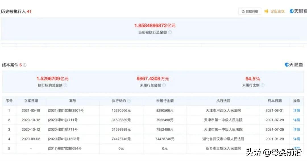This screenshot has height=161, width=307.
Task: Open 详情 for the row numbered 2
Action: 296,120
